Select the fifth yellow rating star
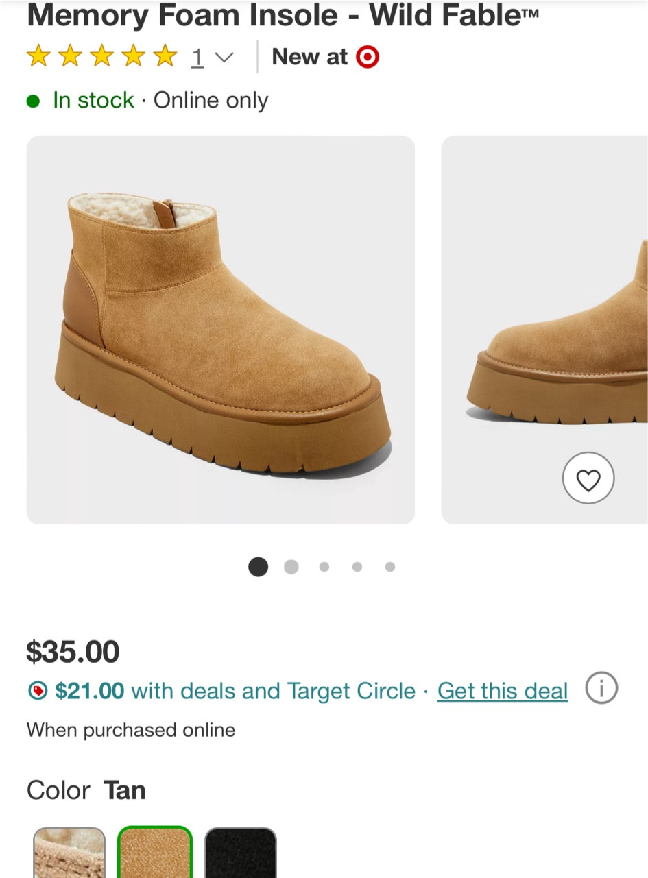Image resolution: width=648 pixels, height=878 pixels. (165, 56)
